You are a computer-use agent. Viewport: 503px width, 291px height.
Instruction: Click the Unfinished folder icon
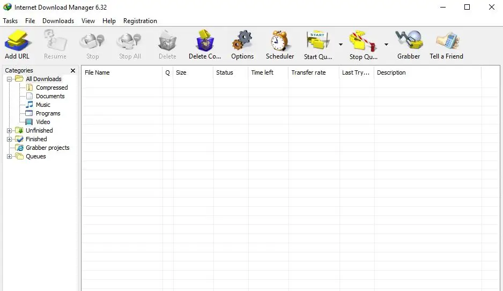[19, 130]
